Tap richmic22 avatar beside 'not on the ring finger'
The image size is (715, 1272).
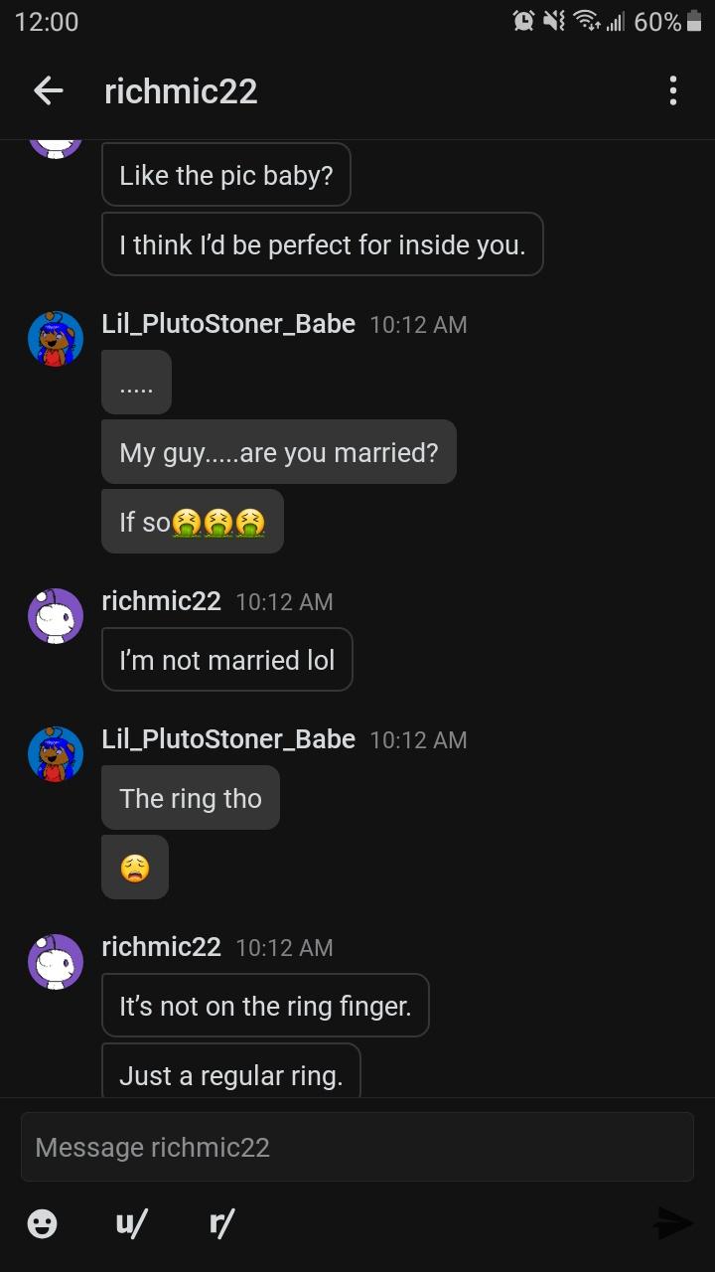(56, 962)
